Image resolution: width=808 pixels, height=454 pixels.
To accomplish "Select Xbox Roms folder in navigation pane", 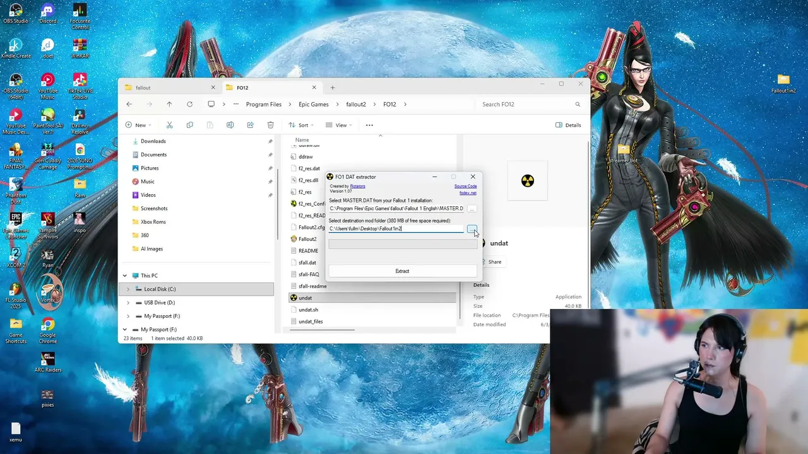I will 153,222.
